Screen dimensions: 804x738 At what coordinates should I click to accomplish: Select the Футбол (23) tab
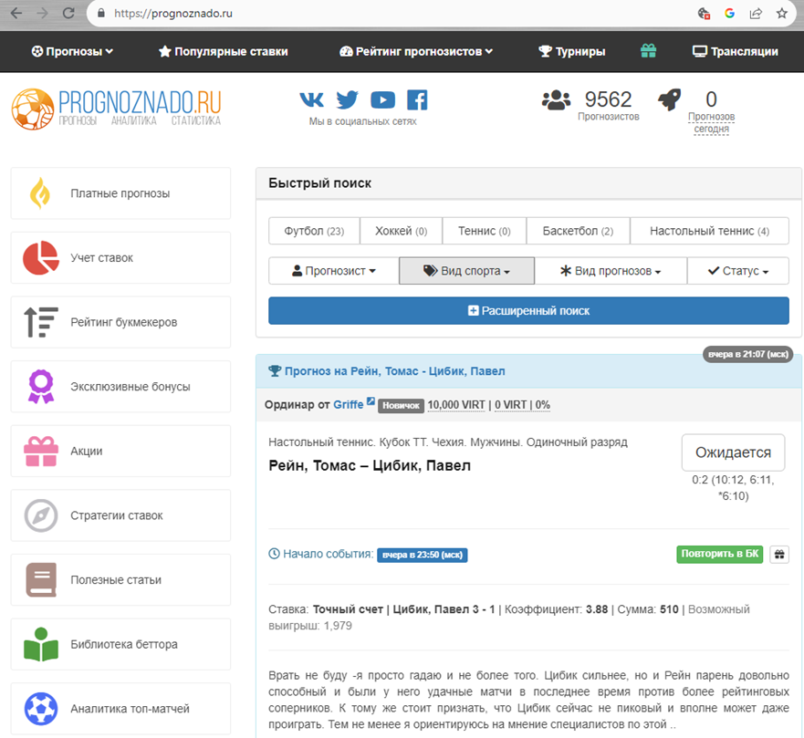pos(314,231)
